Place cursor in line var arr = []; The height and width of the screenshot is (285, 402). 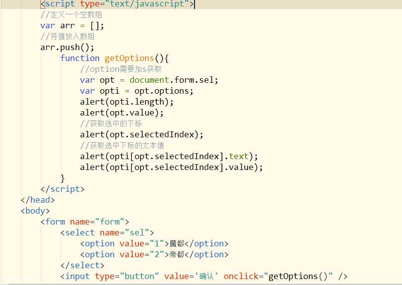[x=72, y=26]
